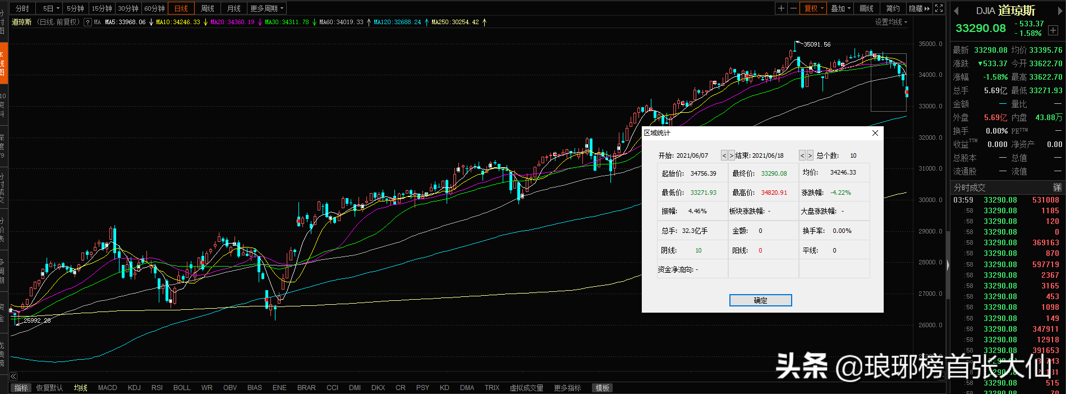Screen dimensions: 1066x394
Task: Switch to the 60分钟 period tab
Action: point(154,8)
